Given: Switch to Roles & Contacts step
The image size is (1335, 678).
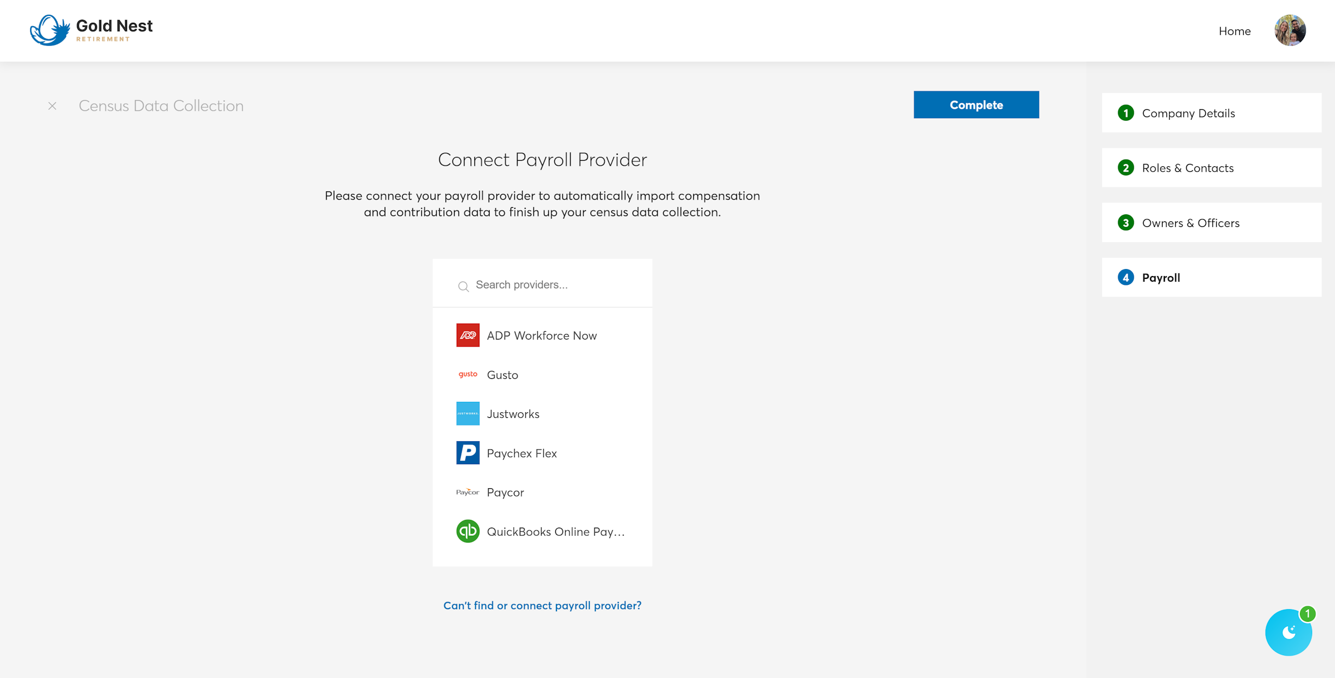Looking at the screenshot, I should [x=1211, y=168].
